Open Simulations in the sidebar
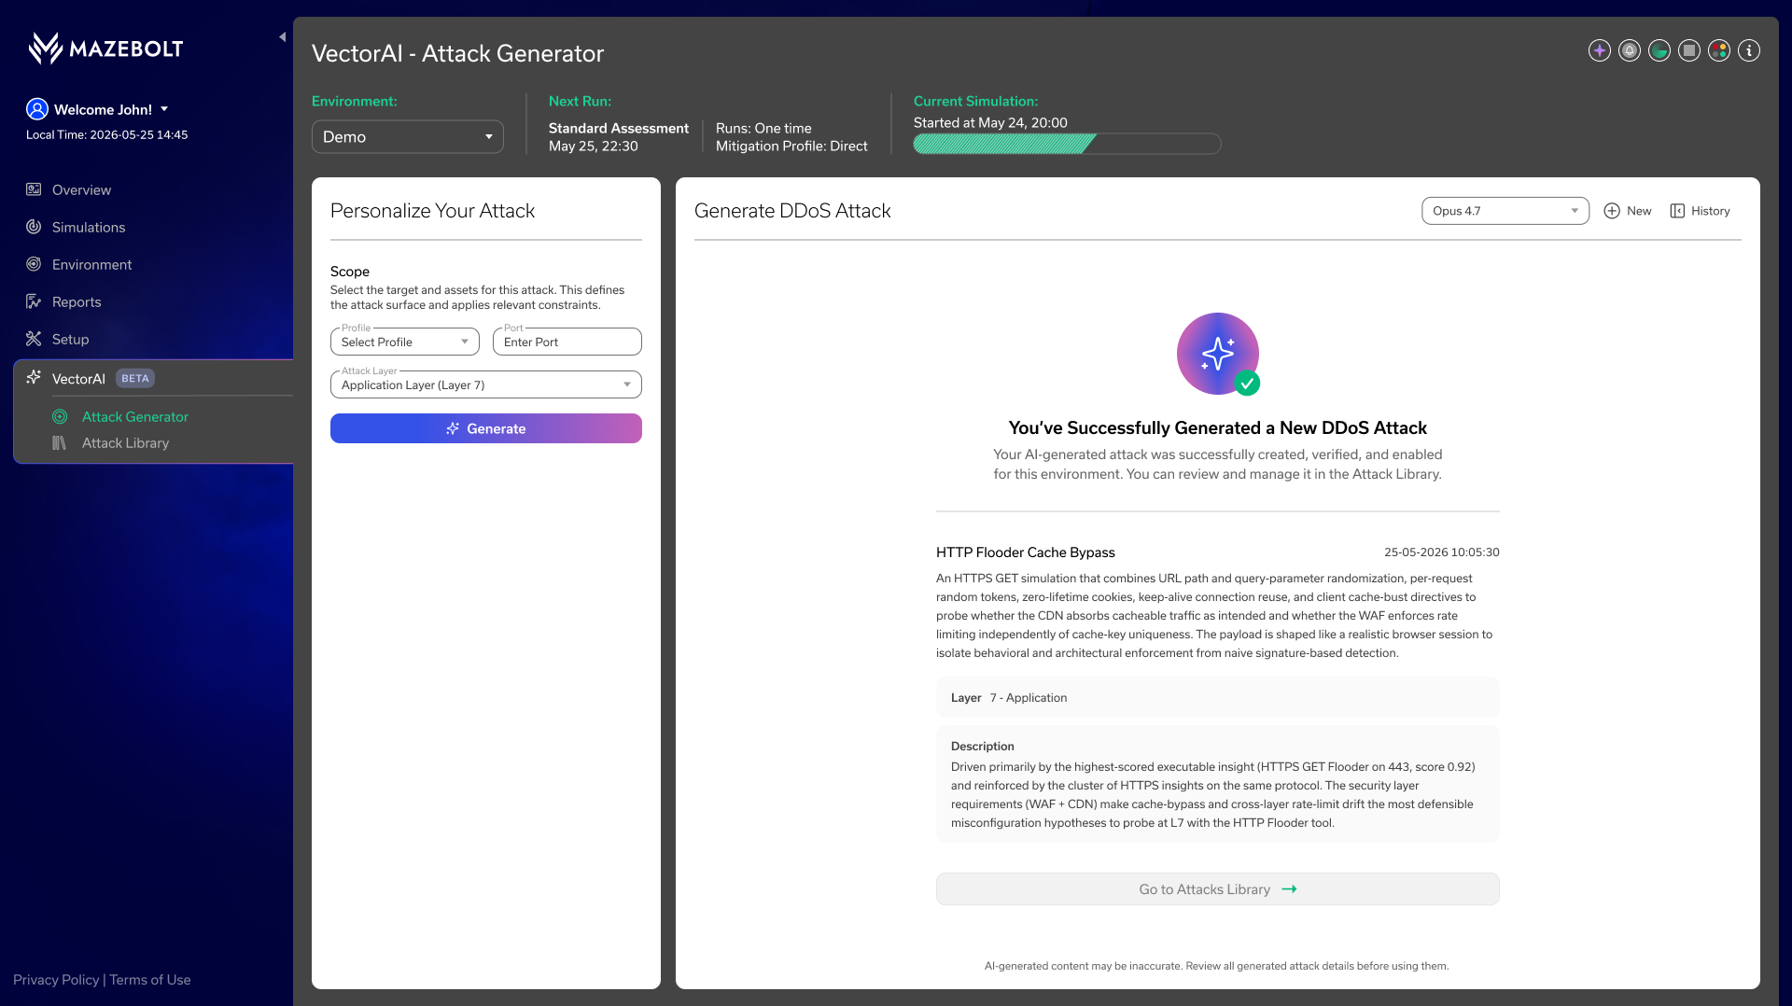Image resolution: width=1792 pixels, height=1006 pixels. click(x=89, y=227)
